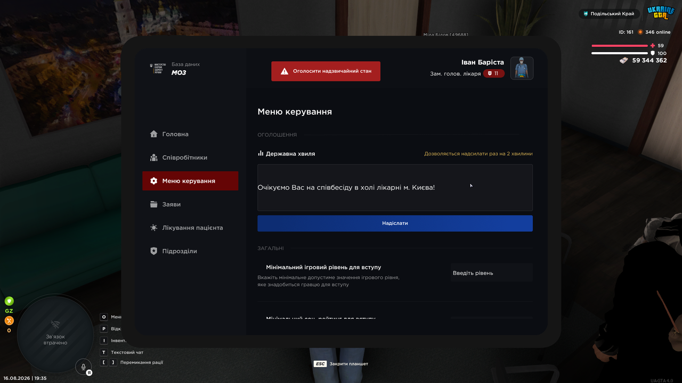Click the home icon beside Головна

(154, 134)
